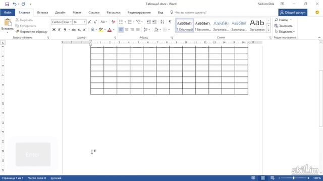Open the Файл tab
The image size is (323, 181).
(x=8, y=12)
